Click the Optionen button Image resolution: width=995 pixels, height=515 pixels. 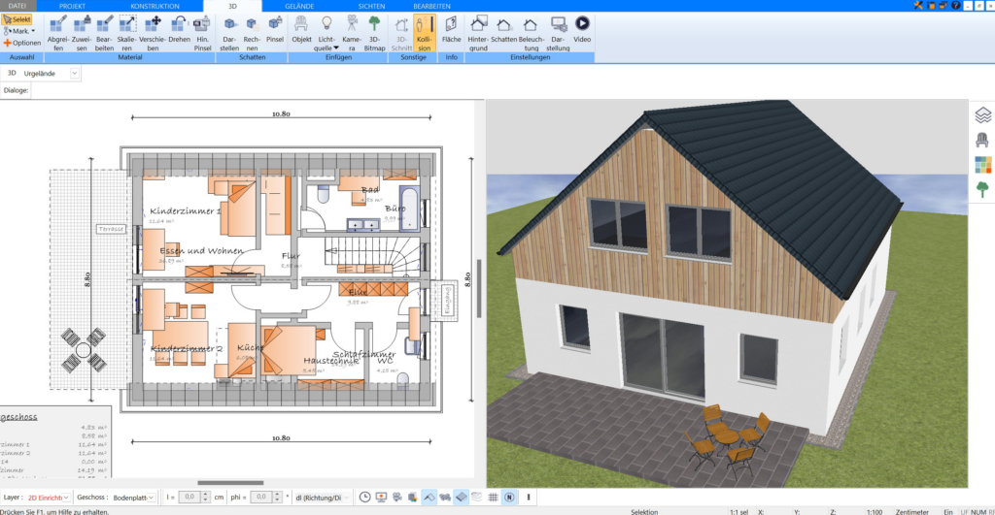[x=22, y=43]
